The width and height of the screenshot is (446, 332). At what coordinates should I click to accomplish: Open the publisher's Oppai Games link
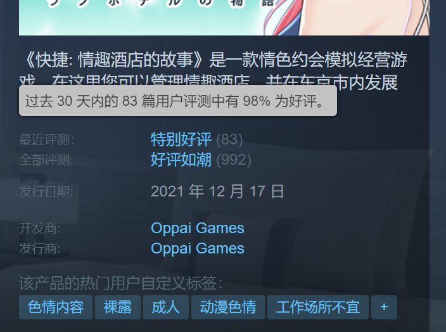198,248
